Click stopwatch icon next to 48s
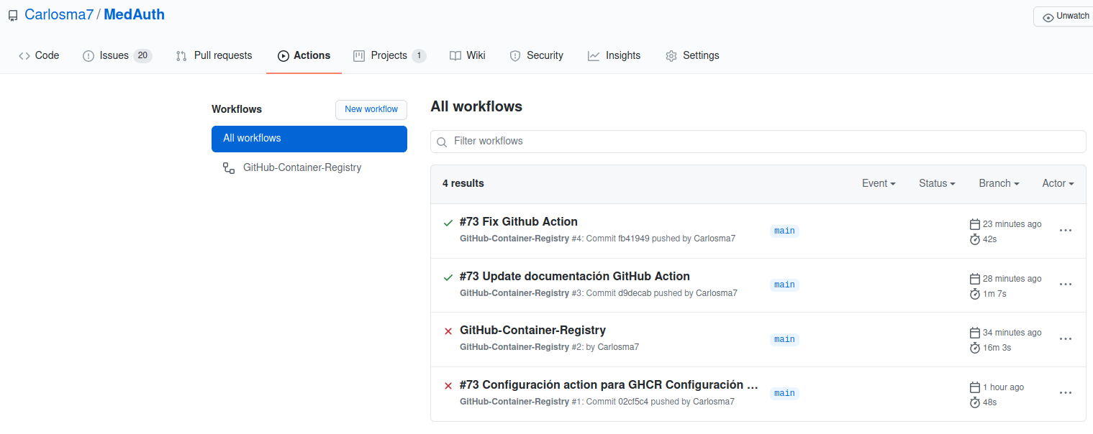1093x434 pixels. (x=975, y=402)
